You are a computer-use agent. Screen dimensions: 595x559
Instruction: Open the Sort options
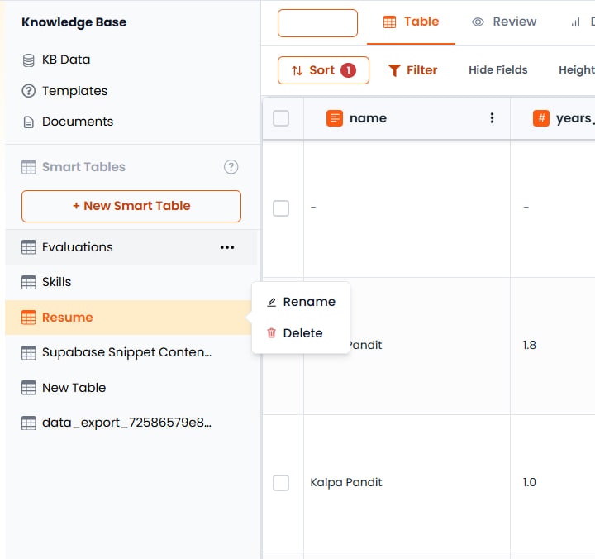323,70
